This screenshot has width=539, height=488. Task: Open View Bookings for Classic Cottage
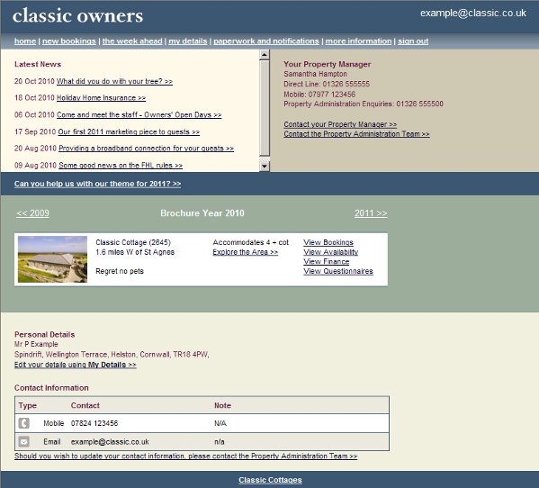point(328,242)
